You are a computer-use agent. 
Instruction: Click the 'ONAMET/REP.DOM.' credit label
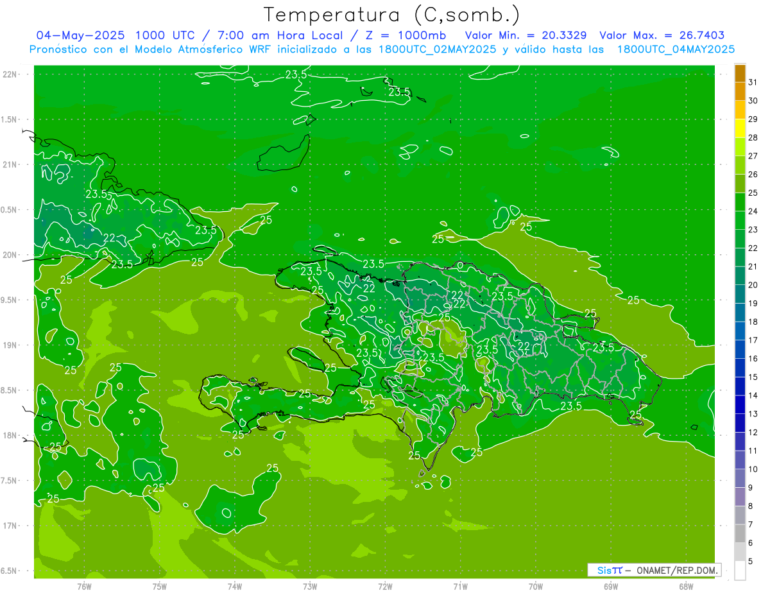[675, 570]
